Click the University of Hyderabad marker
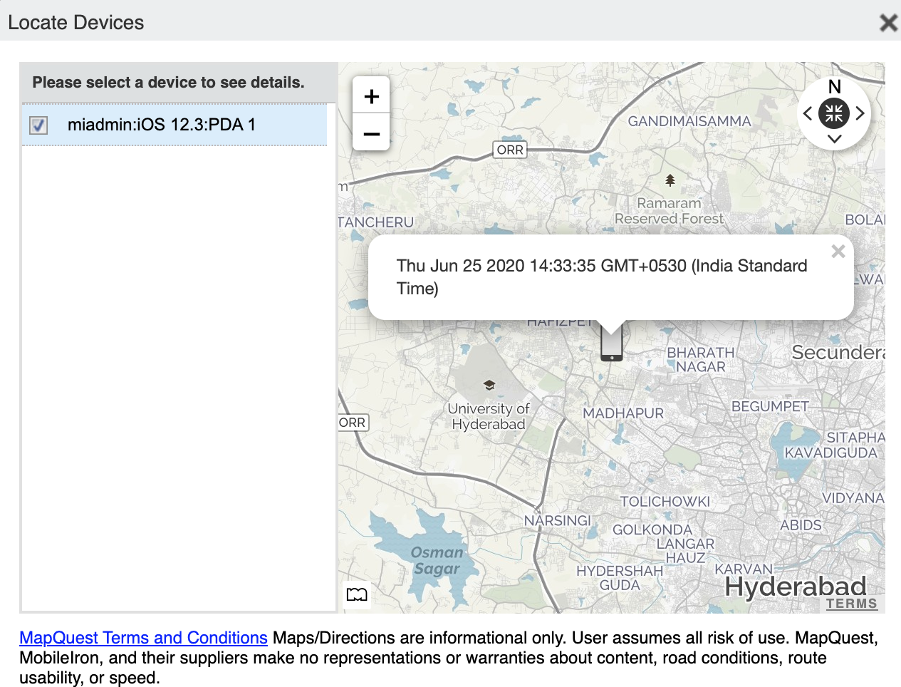 (489, 386)
